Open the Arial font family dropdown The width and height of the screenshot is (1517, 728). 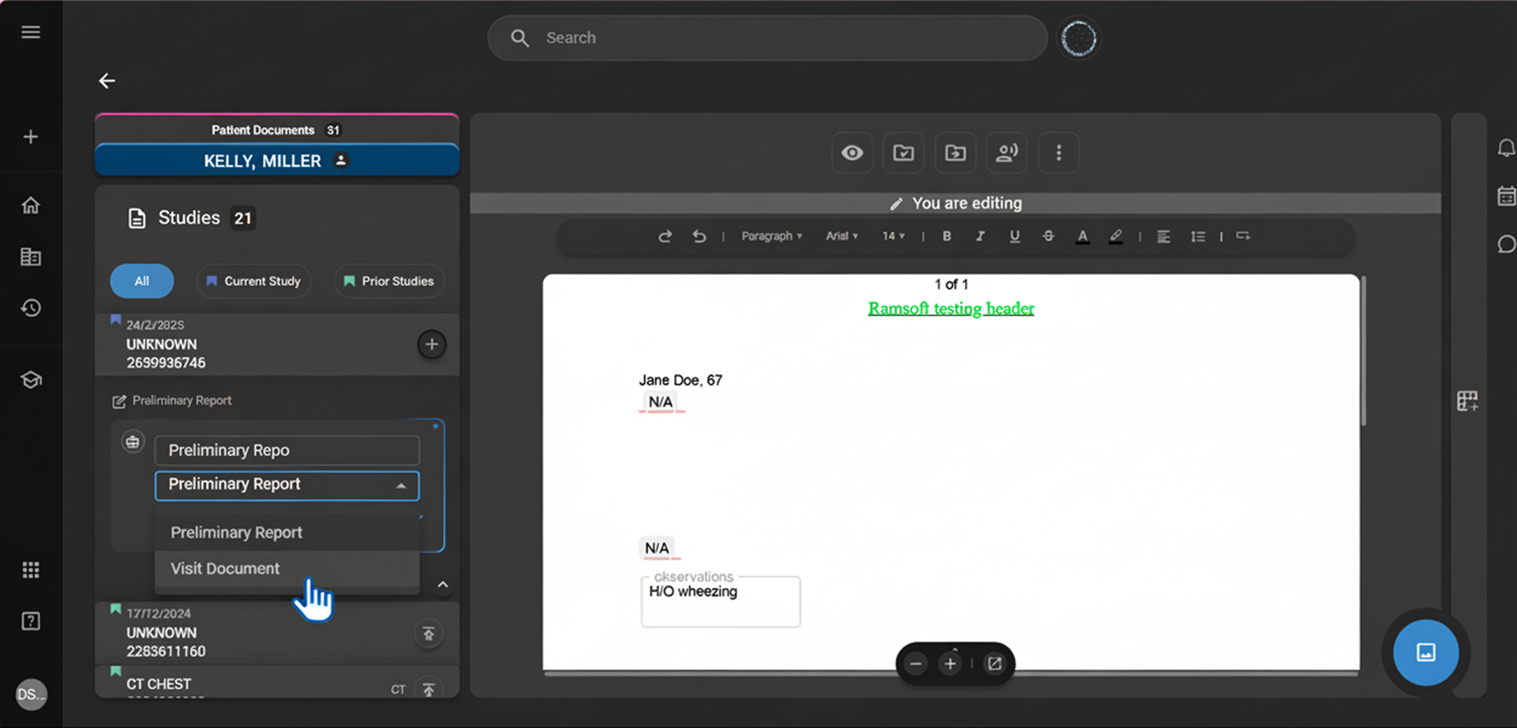click(841, 237)
